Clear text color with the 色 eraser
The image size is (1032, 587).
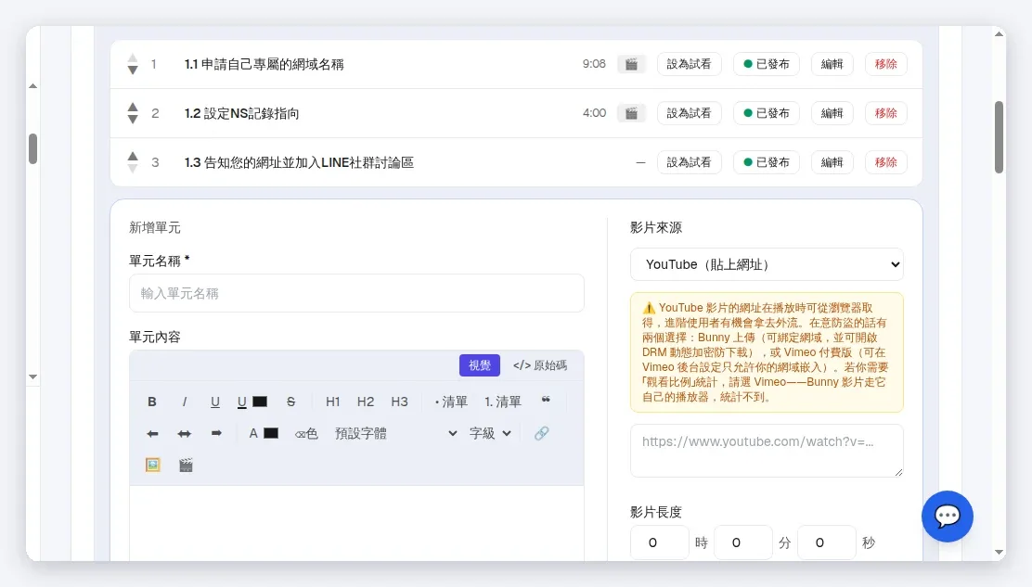pos(306,433)
